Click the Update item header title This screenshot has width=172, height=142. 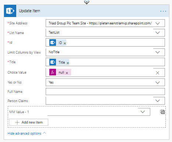(x=29, y=11)
